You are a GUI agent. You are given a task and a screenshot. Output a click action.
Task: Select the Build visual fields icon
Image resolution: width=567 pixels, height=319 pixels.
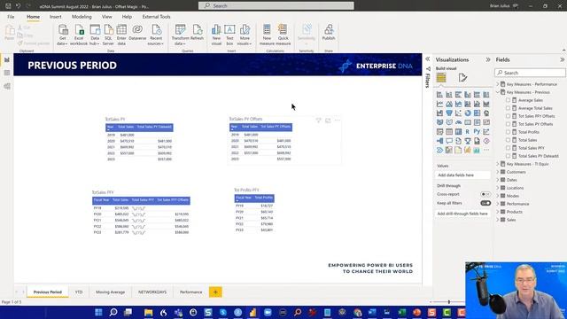coord(441,77)
